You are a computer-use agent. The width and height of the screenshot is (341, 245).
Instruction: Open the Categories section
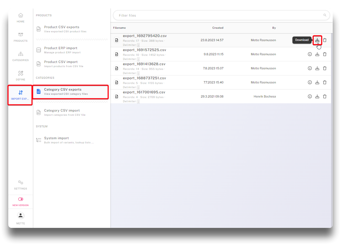point(21,56)
